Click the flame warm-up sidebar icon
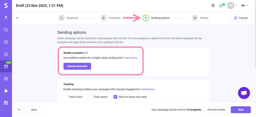Screen dimensions: 256x117 (x=6, y=54)
